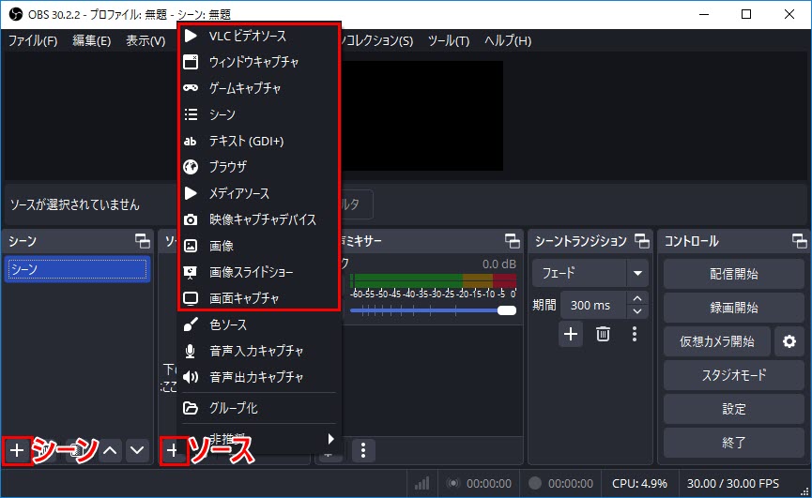Click the monitor icon beside 画面キャプチャ
This screenshot has height=498, width=812.
pyautogui.click(x=191, y=298)
